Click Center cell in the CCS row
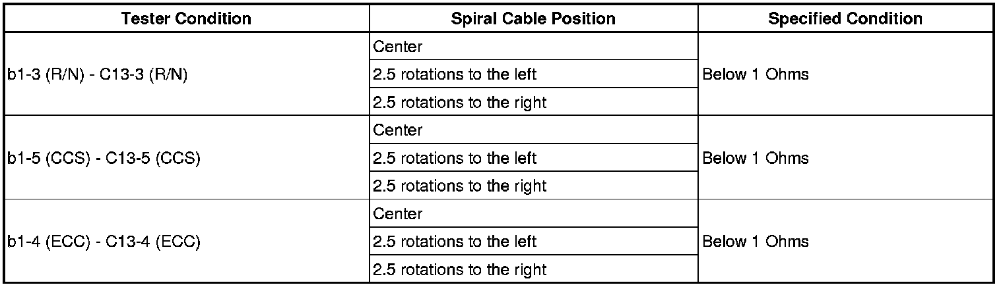This screenshot has height=287, width=1003. tap(397, 130)
